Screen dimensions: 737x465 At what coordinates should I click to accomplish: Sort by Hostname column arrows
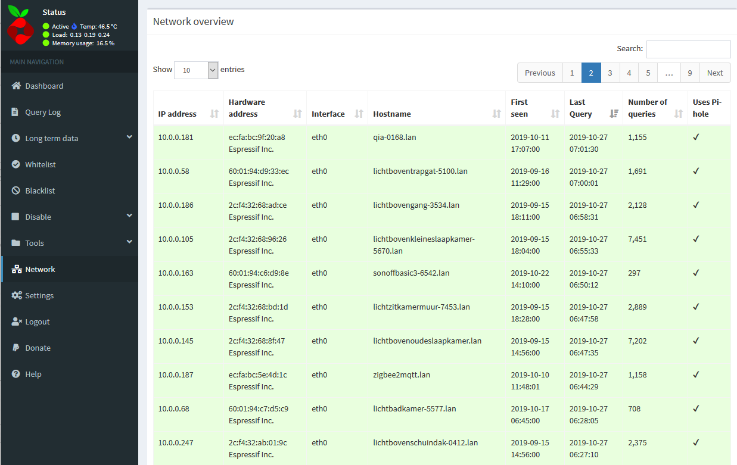tap(496, 114)
